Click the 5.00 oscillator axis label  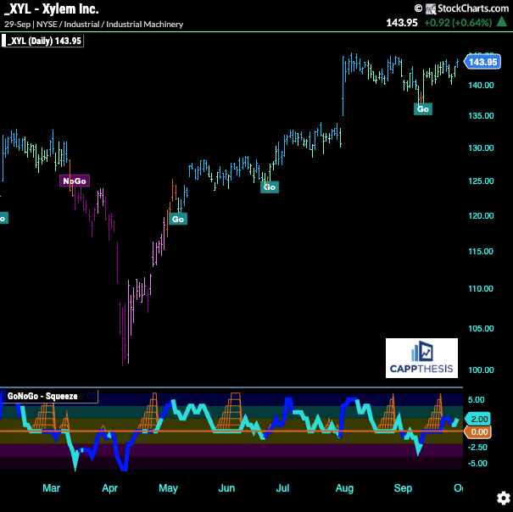pos(476,399)
